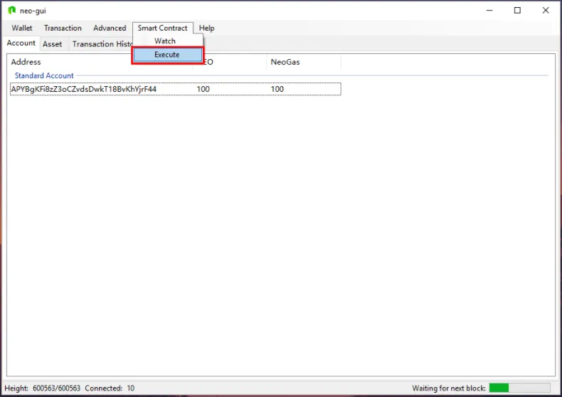Switch to the Asset tab
Screen dimensions: 562x397
pyautogui.click(x=53, y=44)
